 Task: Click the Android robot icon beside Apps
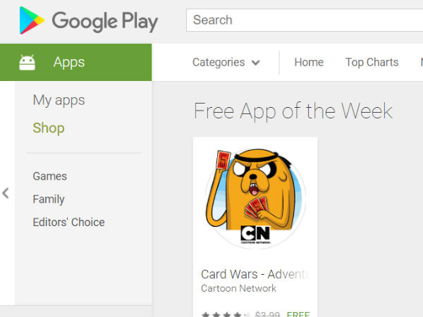(27, 63)
